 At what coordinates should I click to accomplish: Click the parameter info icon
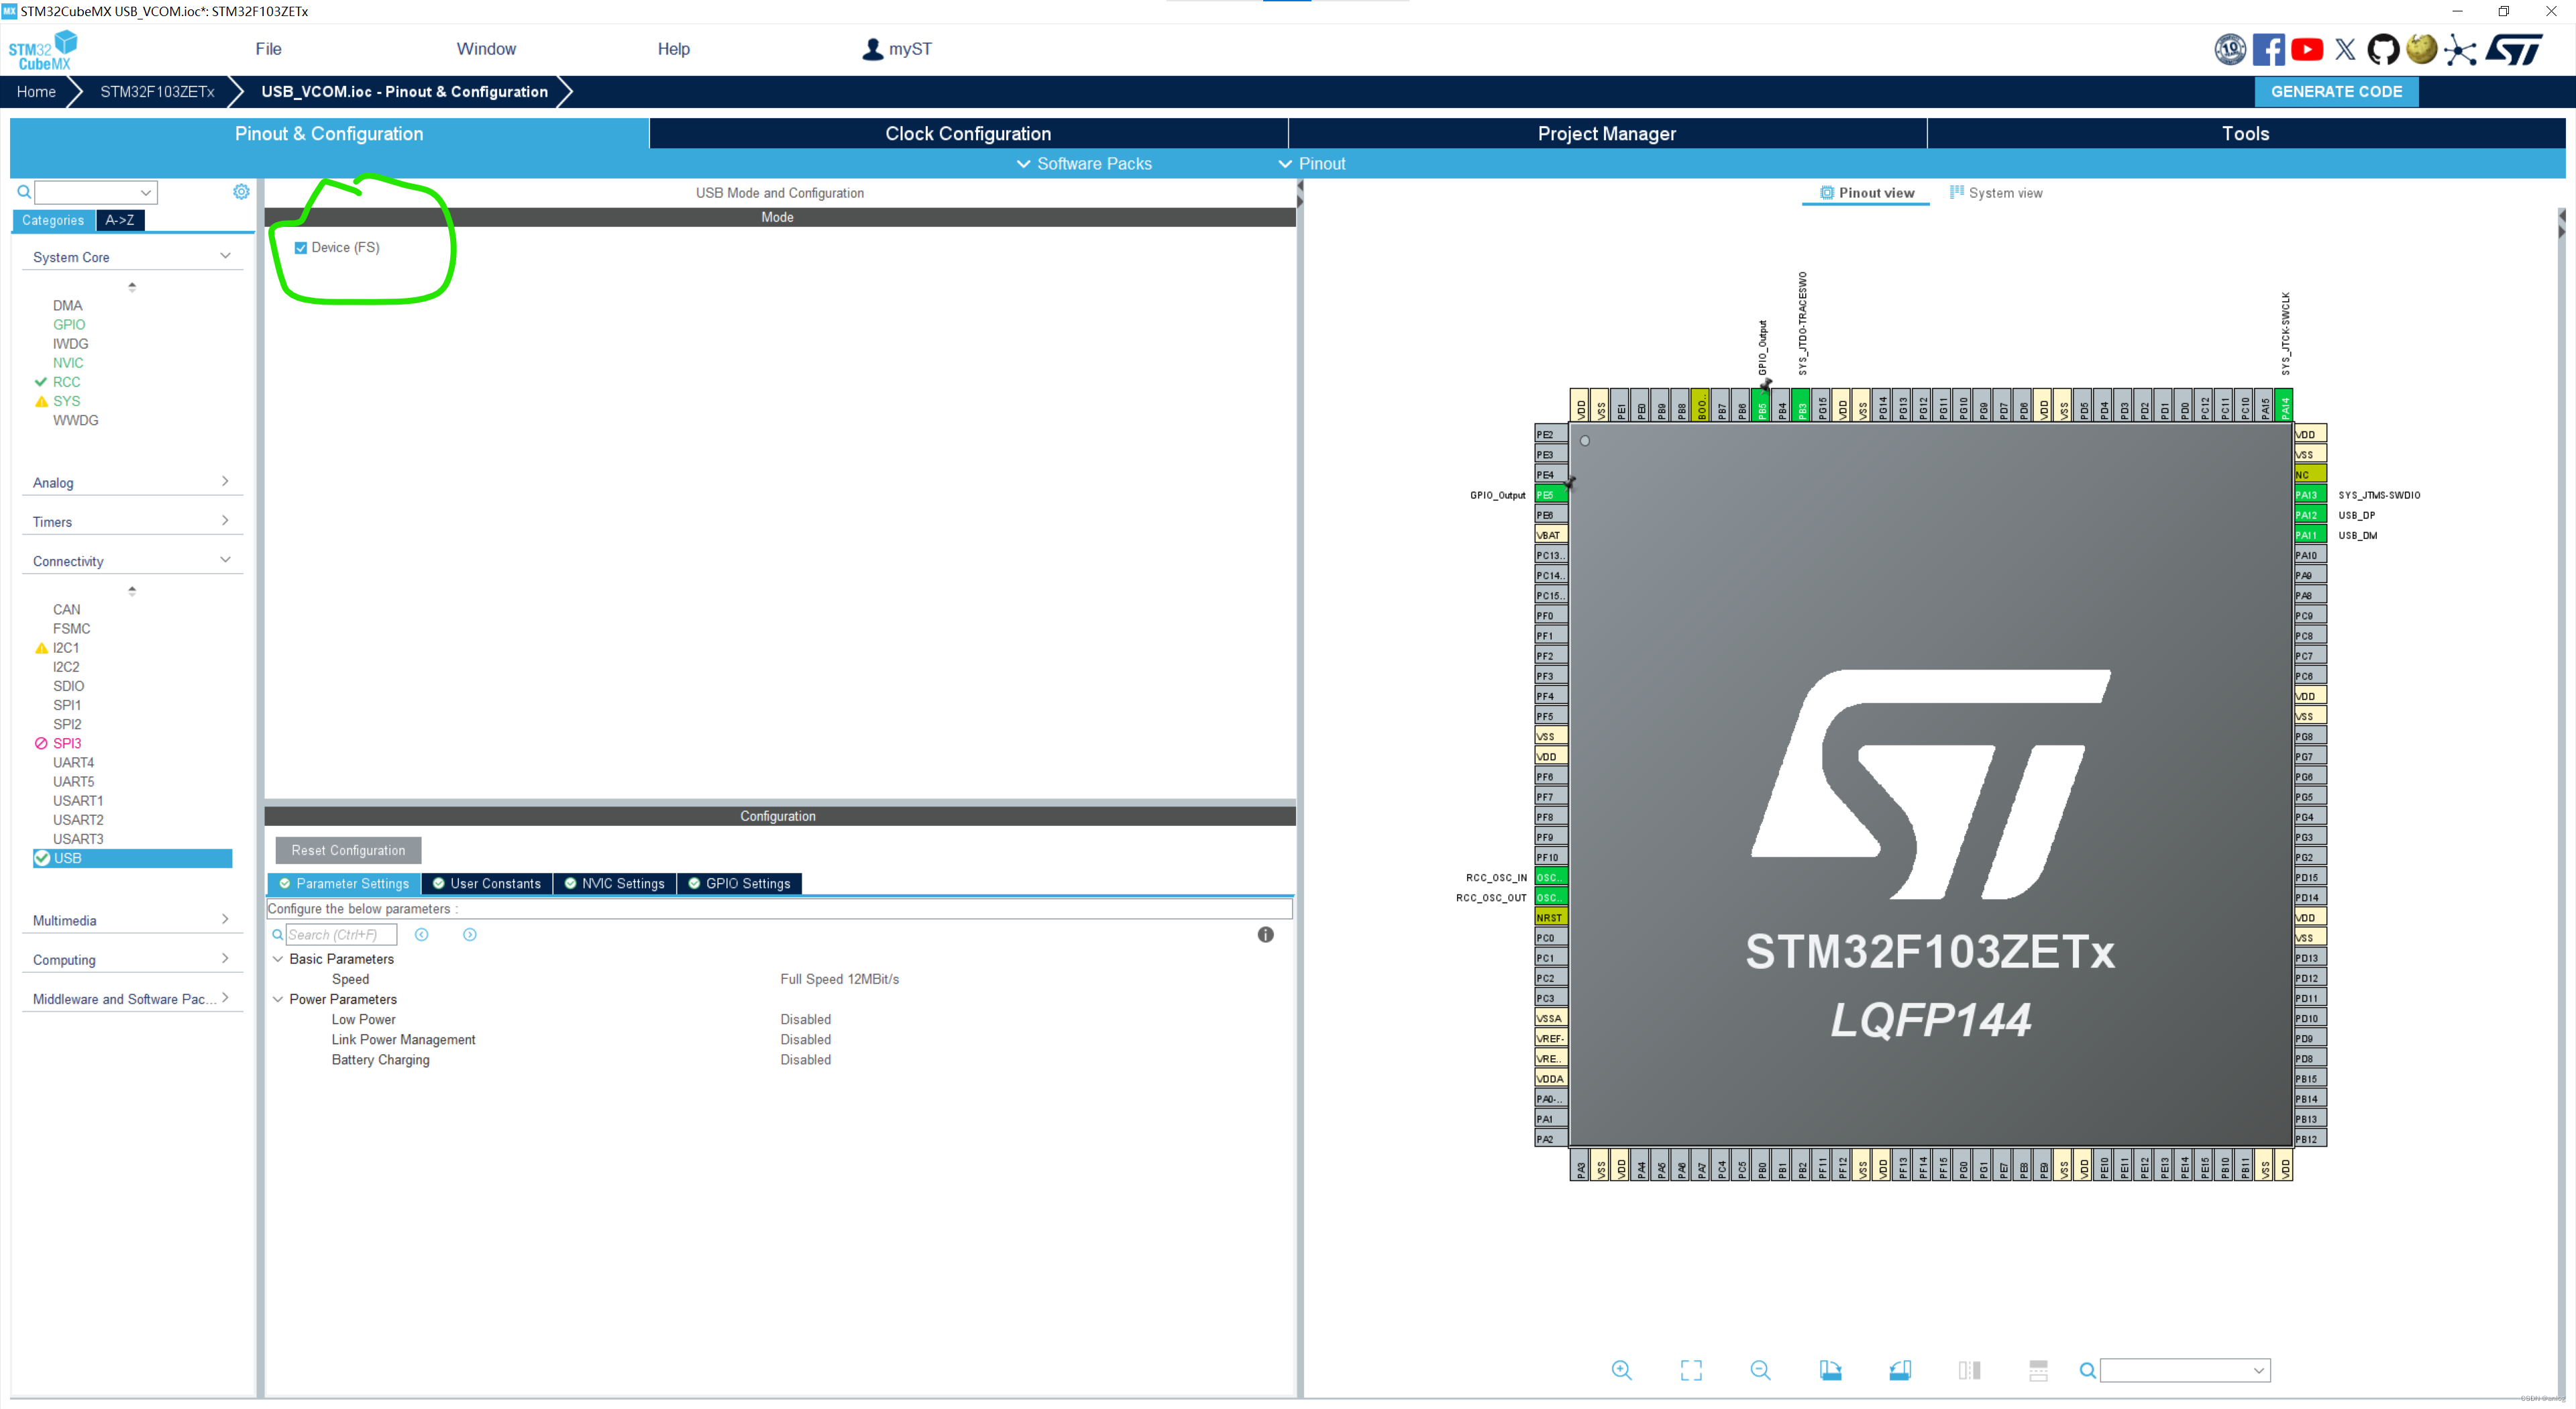(1265, 934)
